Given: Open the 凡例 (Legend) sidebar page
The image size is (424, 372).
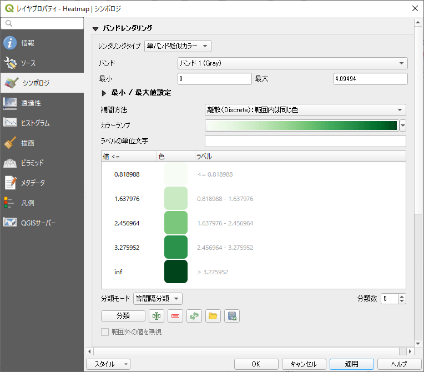Looking at the screenshot, I should (42, 203).
